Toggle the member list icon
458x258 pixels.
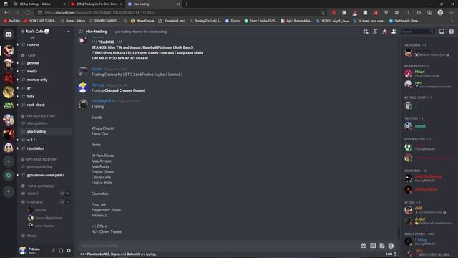click(394, 32)
